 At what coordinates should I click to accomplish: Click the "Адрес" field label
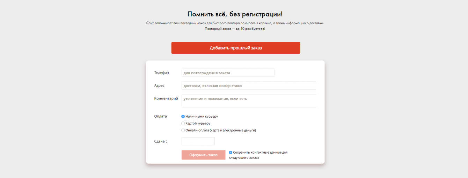point(159,86)
